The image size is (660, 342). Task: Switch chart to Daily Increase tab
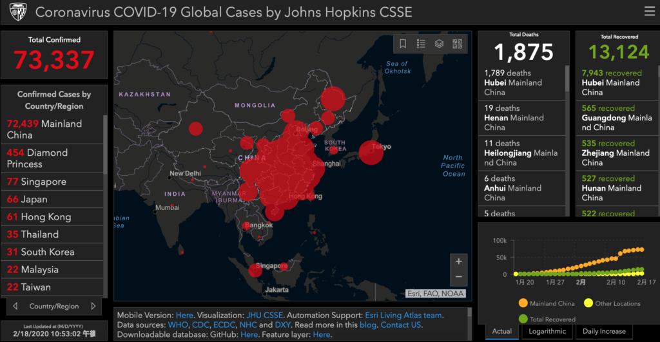pos(604,332)
